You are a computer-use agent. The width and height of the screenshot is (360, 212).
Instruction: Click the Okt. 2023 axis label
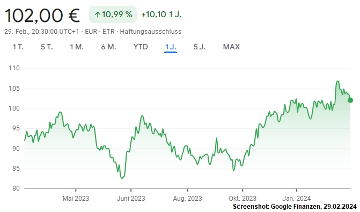click(243, 199)
